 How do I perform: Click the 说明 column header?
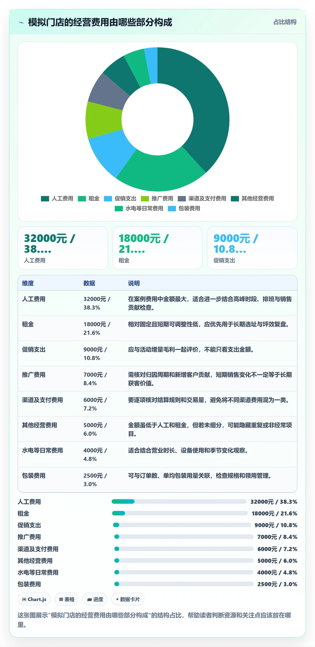[134, 283]
